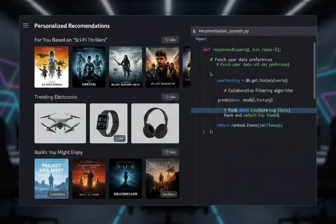Image resolution: width=336 pixels, height=224 pixels.
Task: Select the Blade Runner 2049 poster
Action: pyautogui.click(x=125, y=67)
